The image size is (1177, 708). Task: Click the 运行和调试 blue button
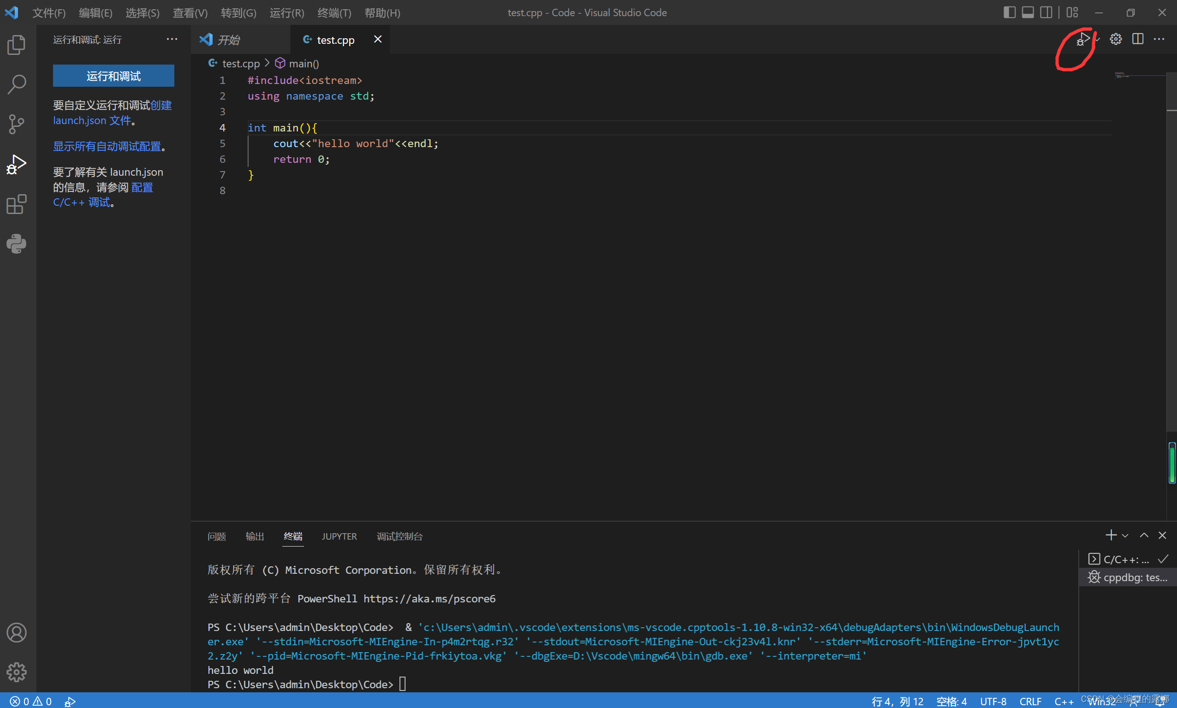coord(113,76)
